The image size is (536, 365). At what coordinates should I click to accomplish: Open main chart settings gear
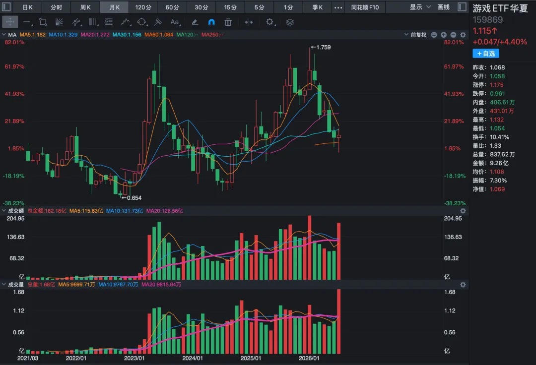click(x=463, y=35)
